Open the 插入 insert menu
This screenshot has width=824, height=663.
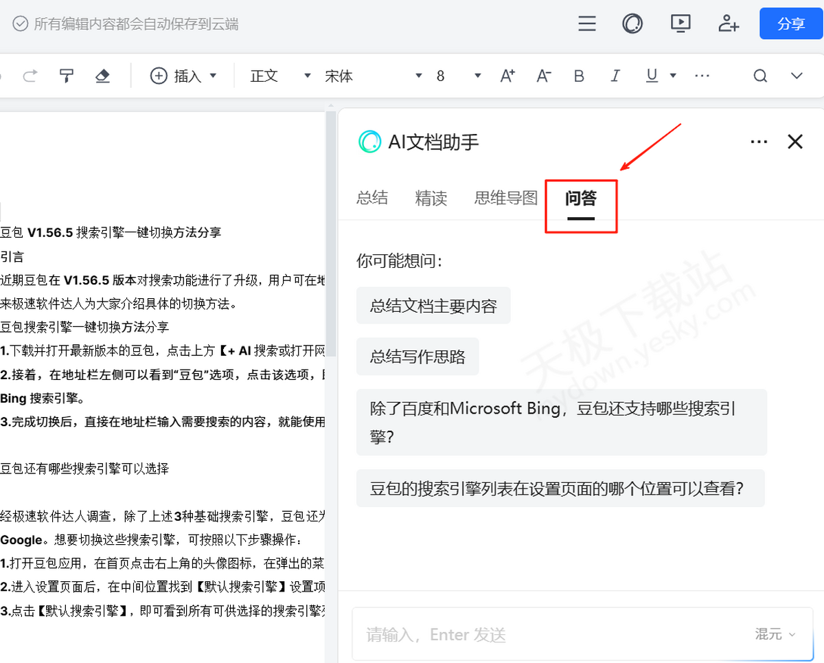(183, 76)
